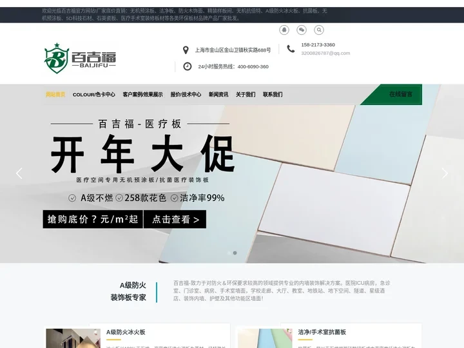Click email 3200826787@qq.com
Viewport: 464px width, 348px height.
point(325,53)
